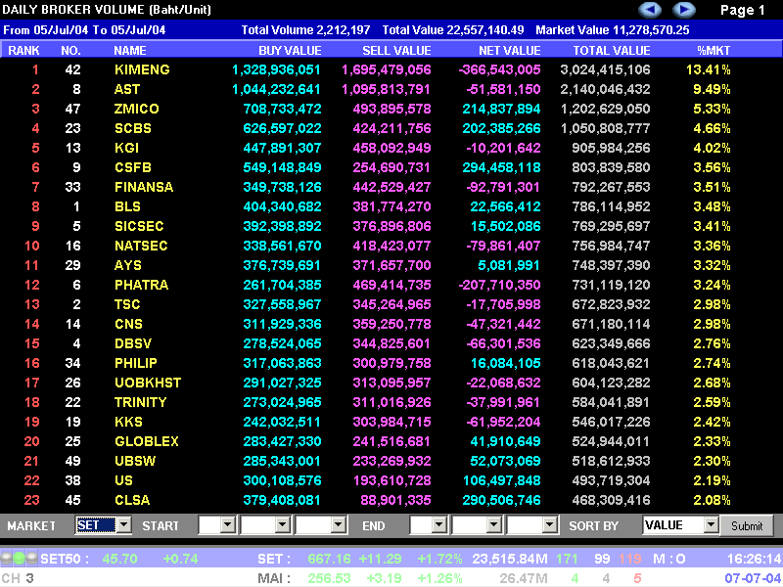Click ZMICO net value 214,837,894

(x=501, y=109)
